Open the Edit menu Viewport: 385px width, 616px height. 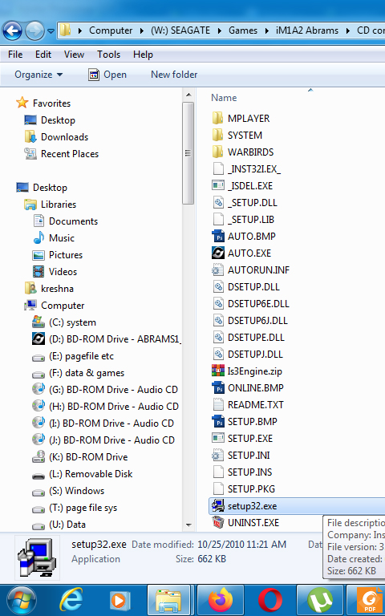coord(43,55)
